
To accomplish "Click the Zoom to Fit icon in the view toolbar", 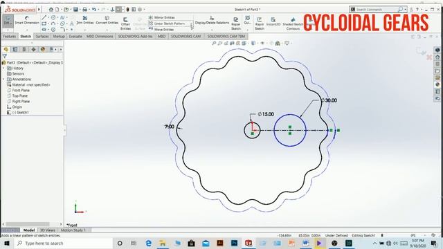I will pos(214,43).
